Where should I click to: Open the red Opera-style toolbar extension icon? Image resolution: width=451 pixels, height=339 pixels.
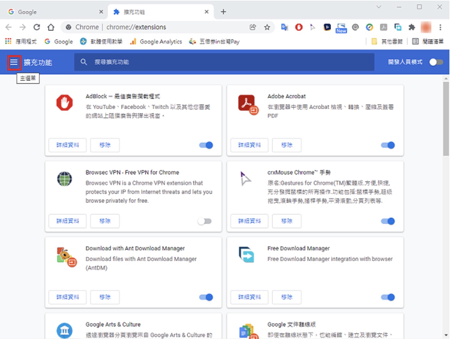click(x=299, y=27)
